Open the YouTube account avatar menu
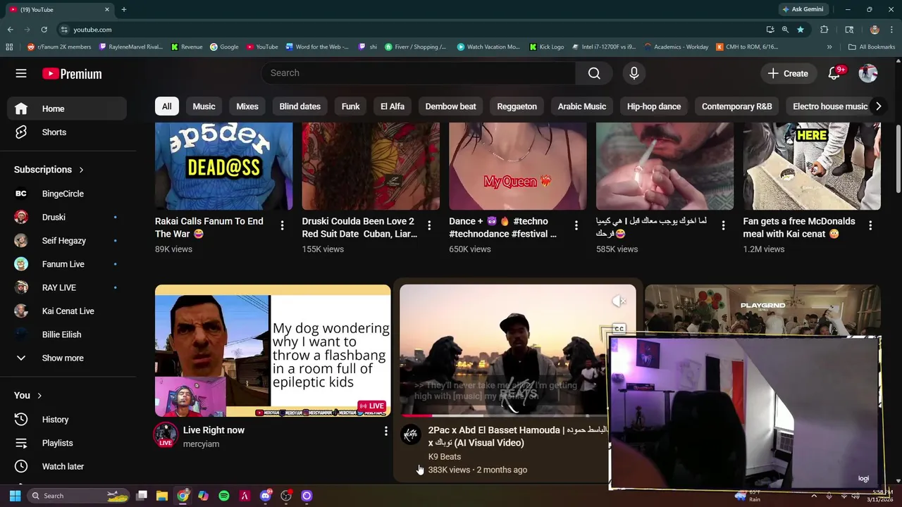This screenshot has width=902, height=507. tap(868, 73)
